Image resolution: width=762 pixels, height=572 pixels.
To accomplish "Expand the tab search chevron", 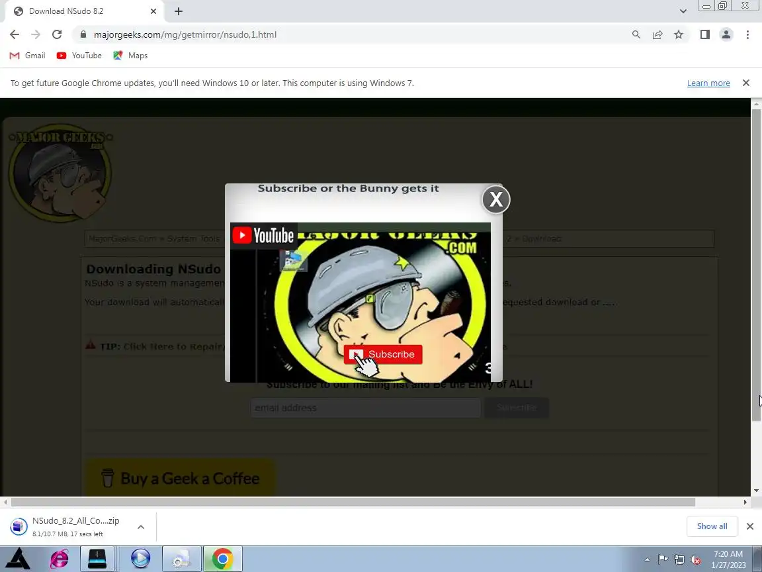I will (x=683, y=11).
